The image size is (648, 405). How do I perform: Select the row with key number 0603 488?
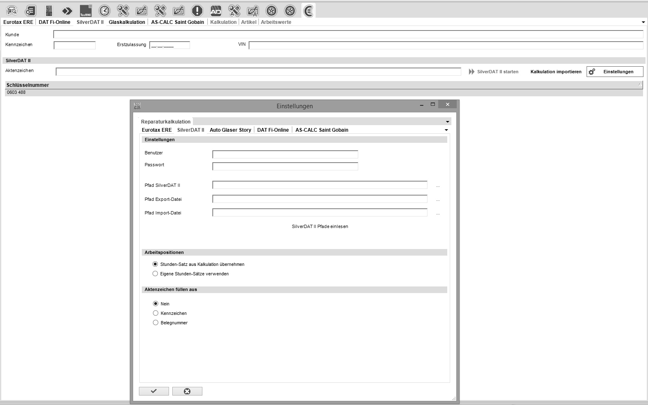[324, 93]
